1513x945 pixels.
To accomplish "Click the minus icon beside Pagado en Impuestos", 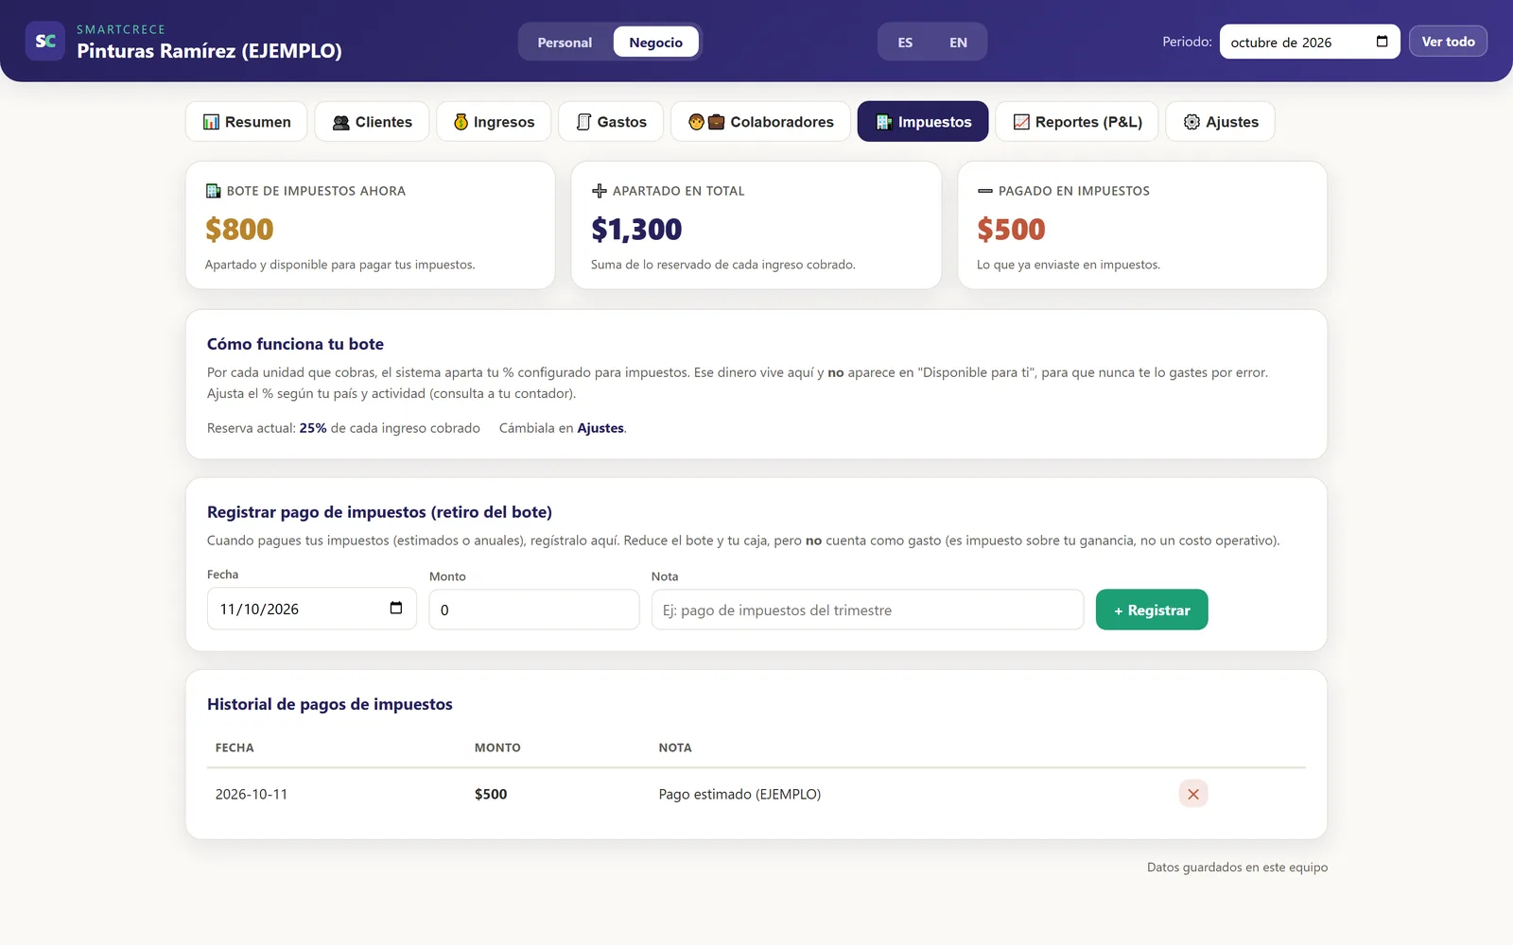I will (985, 191).
